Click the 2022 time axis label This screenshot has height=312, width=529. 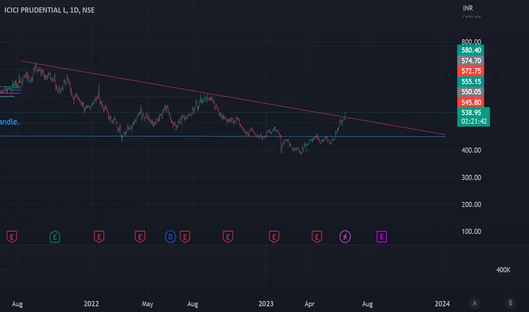pos(91,304)
